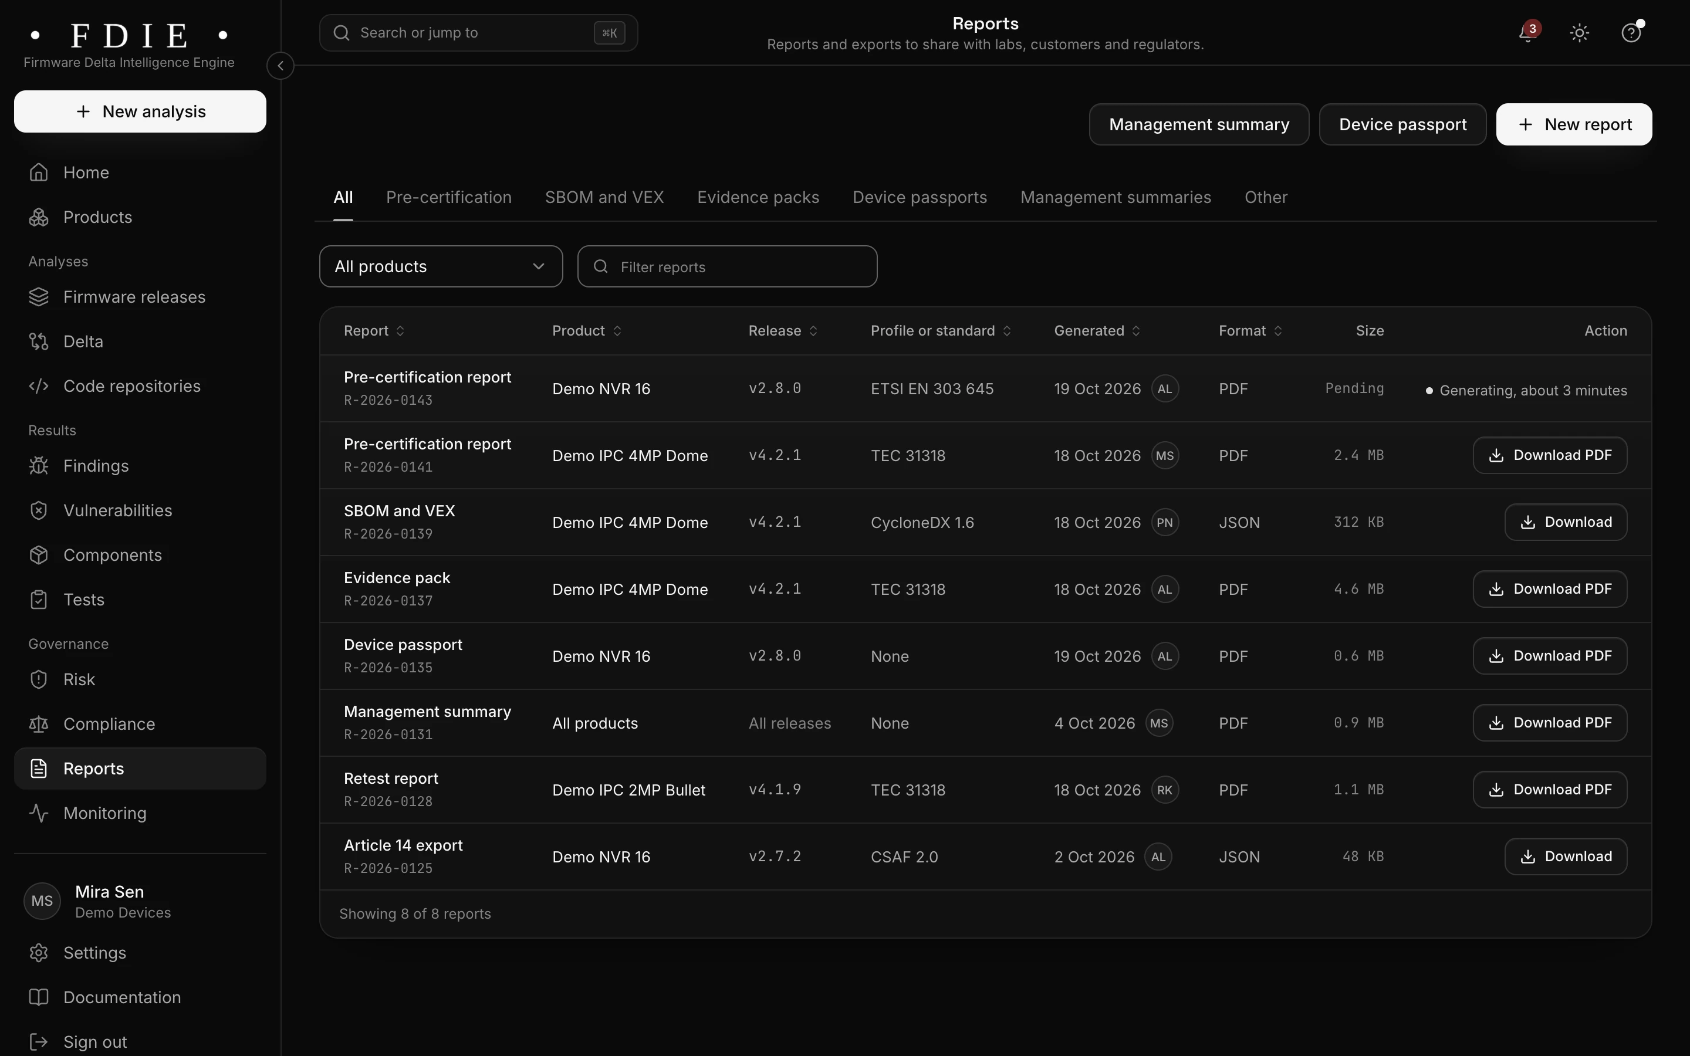Collapse the sidebar with chevron button

point(280,66)
